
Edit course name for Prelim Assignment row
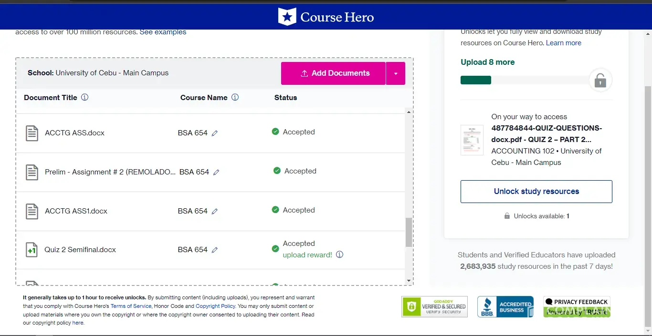(x=216, y=173)
